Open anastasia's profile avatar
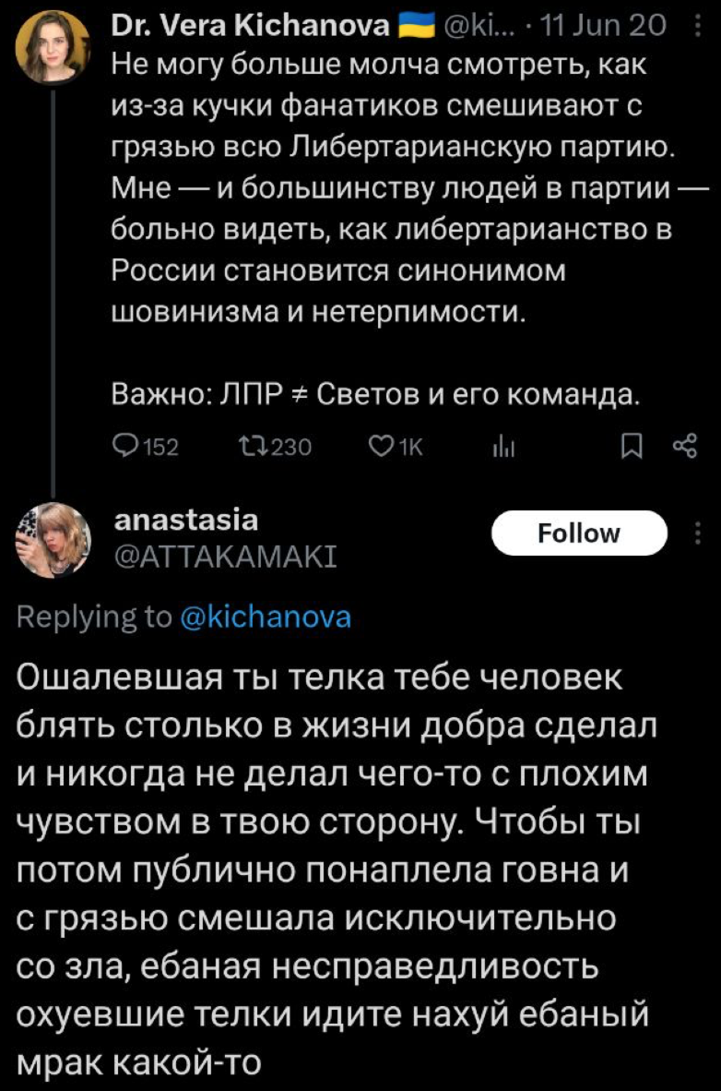Viewport: 721px width, 1091px height. click(x=53, y=541)
